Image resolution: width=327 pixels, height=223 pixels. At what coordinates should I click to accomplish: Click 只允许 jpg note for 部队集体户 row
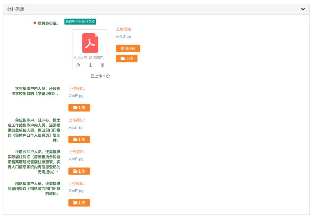tap(76, 191)
